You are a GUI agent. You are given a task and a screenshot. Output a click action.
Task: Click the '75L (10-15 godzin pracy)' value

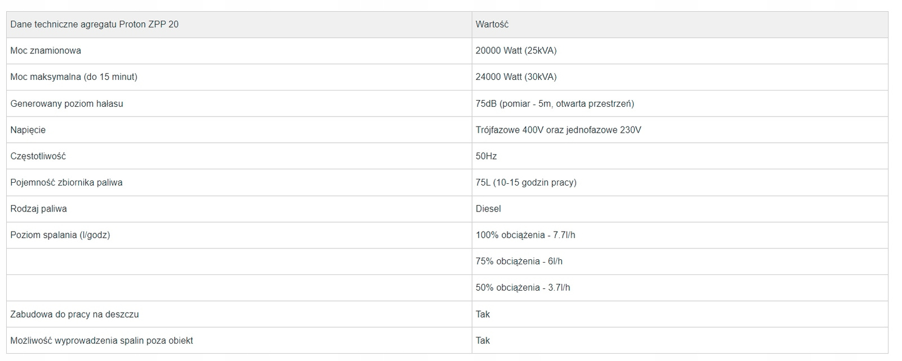pyautogui.click(x=526, y=183)
